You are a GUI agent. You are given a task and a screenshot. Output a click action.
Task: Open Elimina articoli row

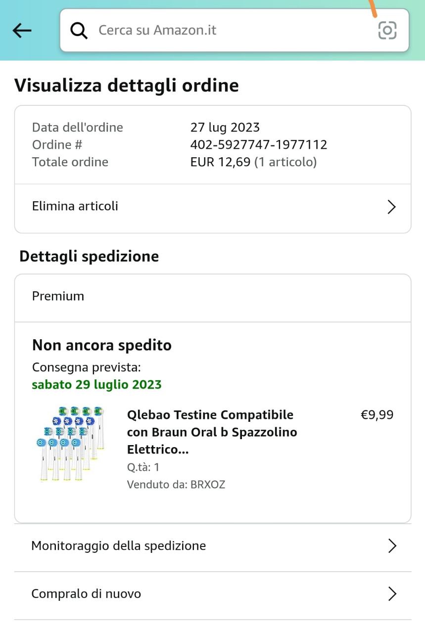click(213, 207)
